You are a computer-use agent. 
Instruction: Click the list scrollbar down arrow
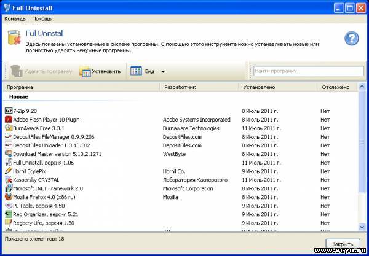pos(362,227)
